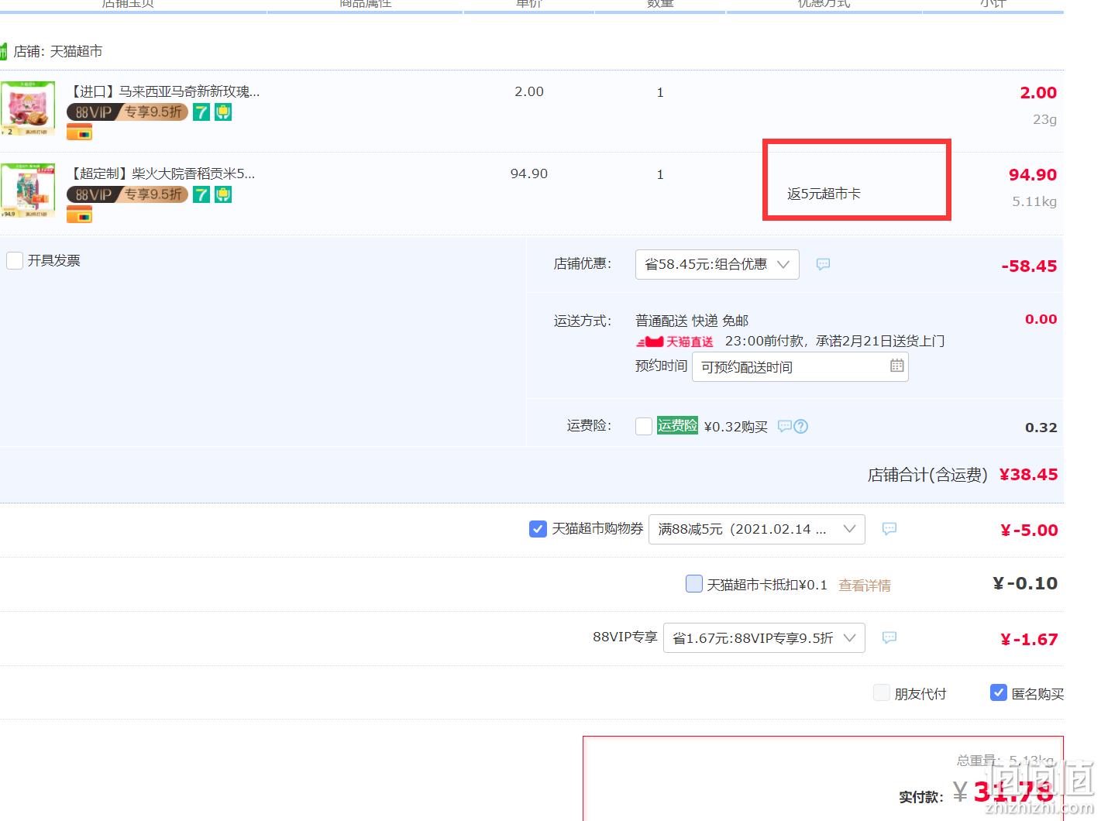Click the comment bubble icon next to the coupon dropdown

[x=889, y=529]
